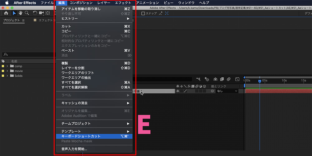This screenshot has height=156, width=312.
Task: Click the yellow label of movie folder
Action: pos(3,71)
